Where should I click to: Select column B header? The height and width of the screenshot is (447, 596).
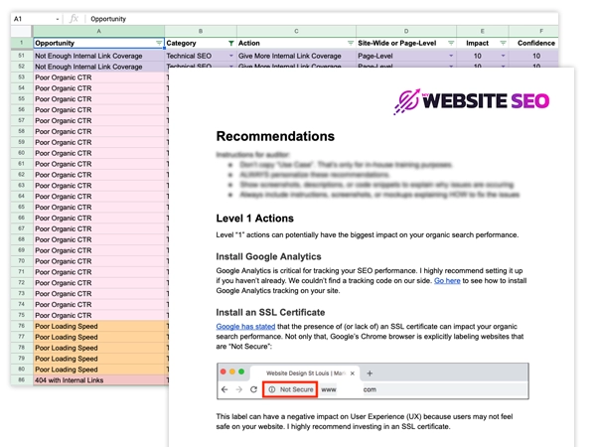200,31
